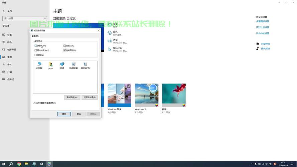
Task: Click the 获取帮助 link
Action: pos(265,44)
